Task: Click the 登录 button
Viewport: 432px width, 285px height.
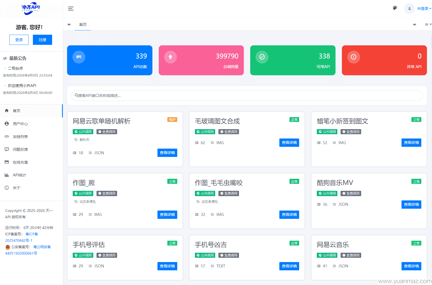Action: 19,40
